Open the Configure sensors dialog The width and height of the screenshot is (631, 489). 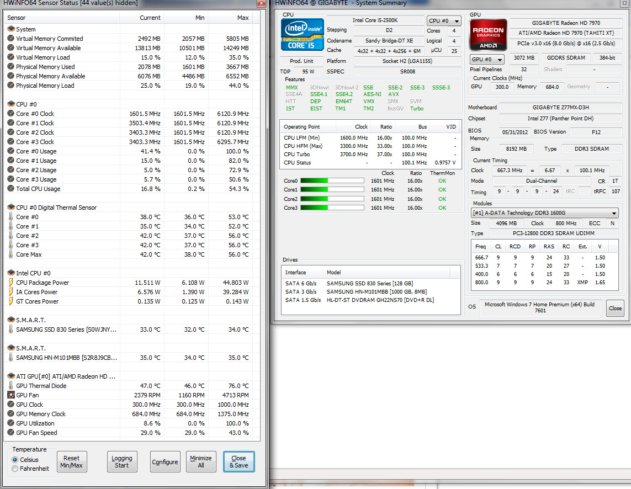click(x=165, y=461)
